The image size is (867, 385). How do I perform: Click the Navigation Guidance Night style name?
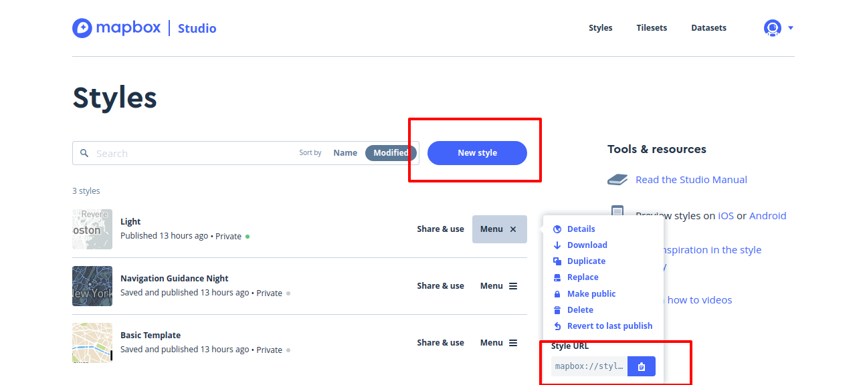click(175, 279)
